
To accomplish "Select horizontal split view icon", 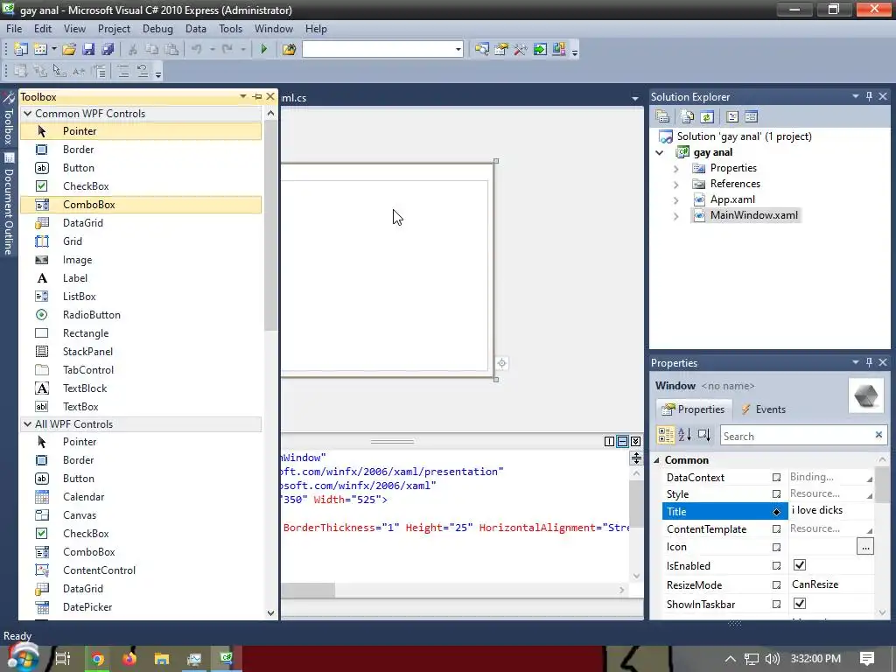I will click(x=622, y=441).
